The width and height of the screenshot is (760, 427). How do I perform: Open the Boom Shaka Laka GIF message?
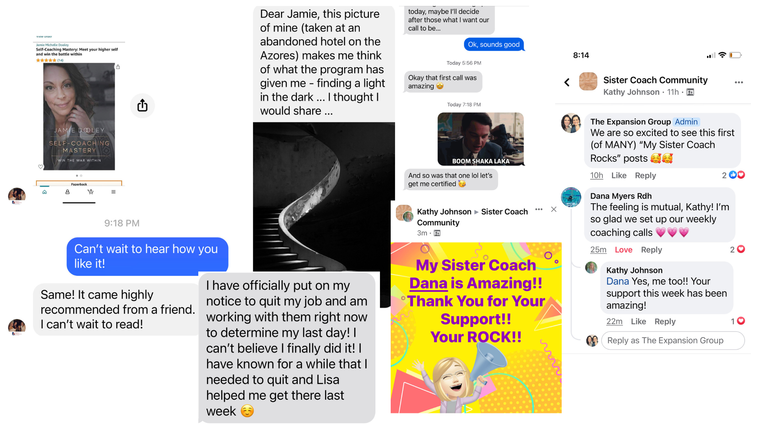tap(481, 139)
